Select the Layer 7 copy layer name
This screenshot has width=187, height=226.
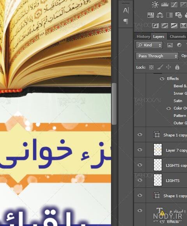click(176, 150)
